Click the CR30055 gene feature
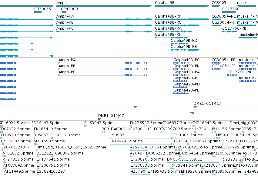 click(38, 12)
